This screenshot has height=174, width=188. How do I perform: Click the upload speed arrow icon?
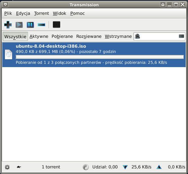tap(159, 167)
